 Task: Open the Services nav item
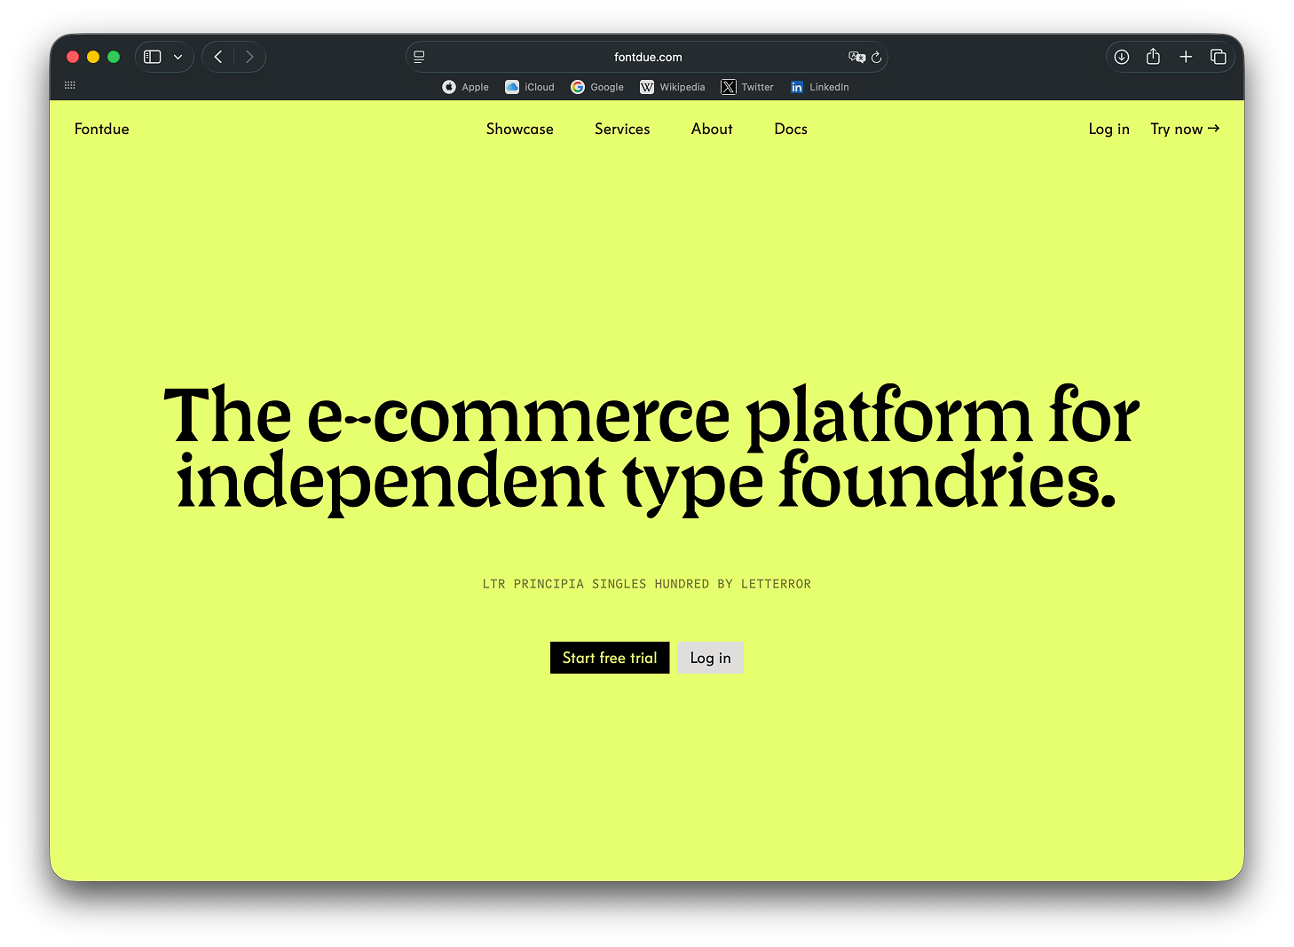click(x=622, y=129)
